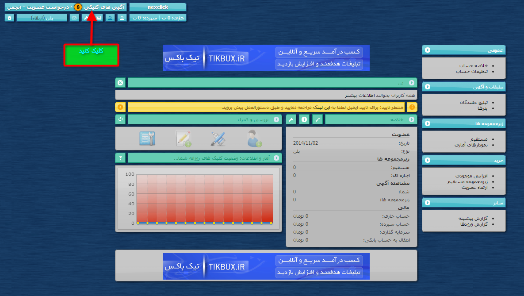Click the daily clicks red chart area
Viewport: 524px width, 296px height.
coord(205,198)
